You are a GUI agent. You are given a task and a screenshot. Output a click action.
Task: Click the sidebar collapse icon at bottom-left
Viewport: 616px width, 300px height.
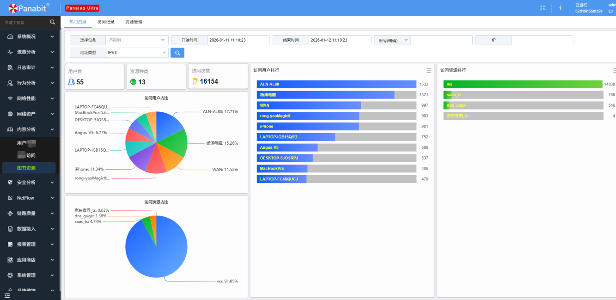click(7, 295)
